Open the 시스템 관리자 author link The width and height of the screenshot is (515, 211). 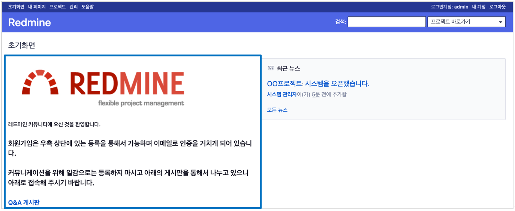[282, 94]
